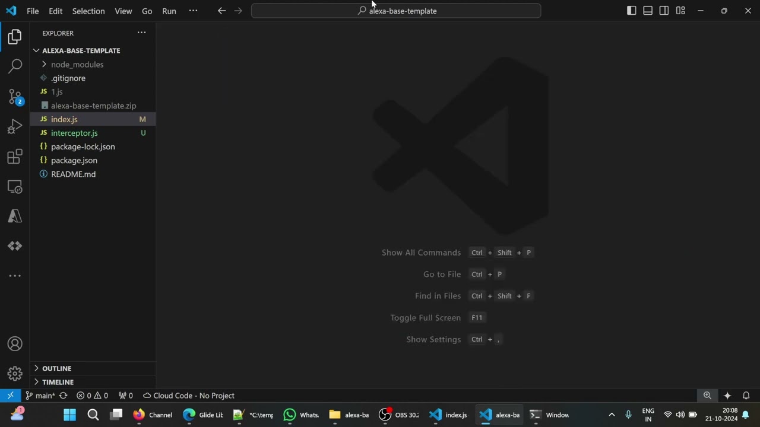The width and height of the screenshot is (760, 427).
Task: Open Source Control view with badge
Action: [x=15, y=97]
